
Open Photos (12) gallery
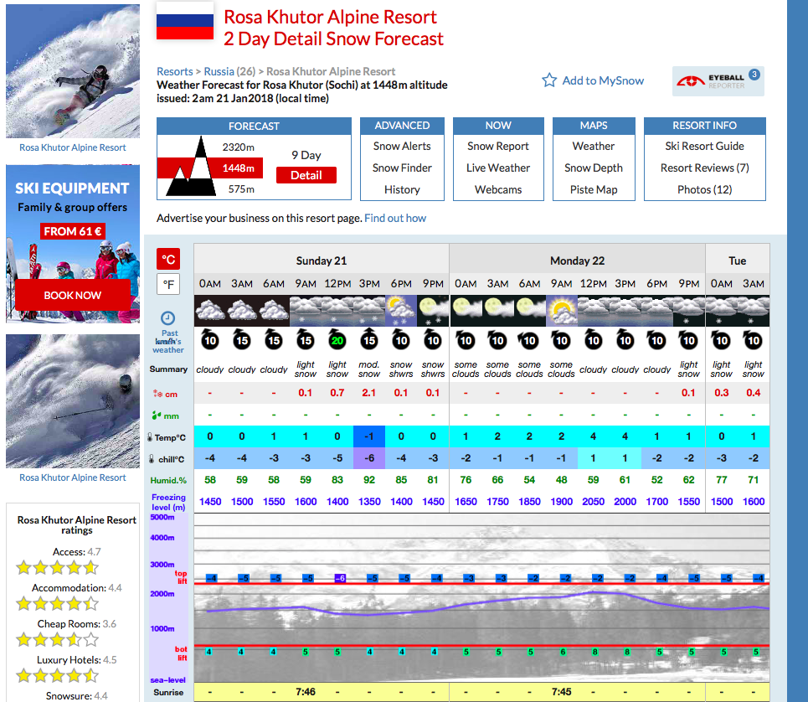pos(704,189)
